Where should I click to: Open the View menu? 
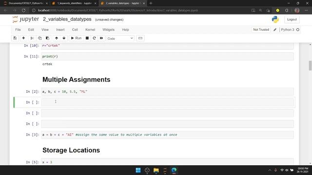pos(45,30)
